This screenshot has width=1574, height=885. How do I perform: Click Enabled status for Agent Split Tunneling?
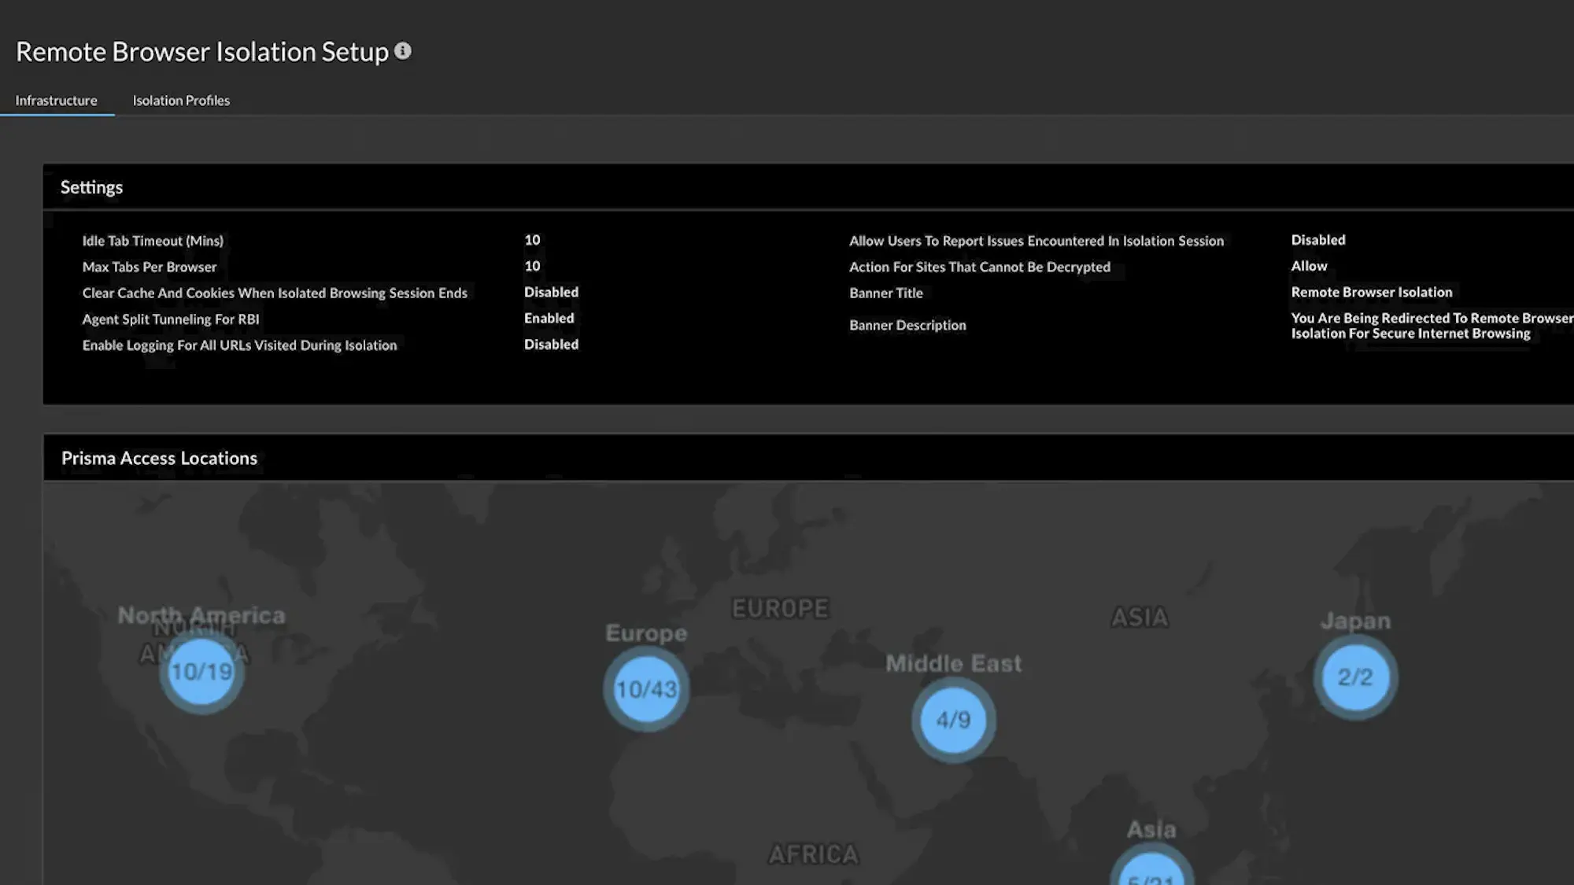point(549,318)
